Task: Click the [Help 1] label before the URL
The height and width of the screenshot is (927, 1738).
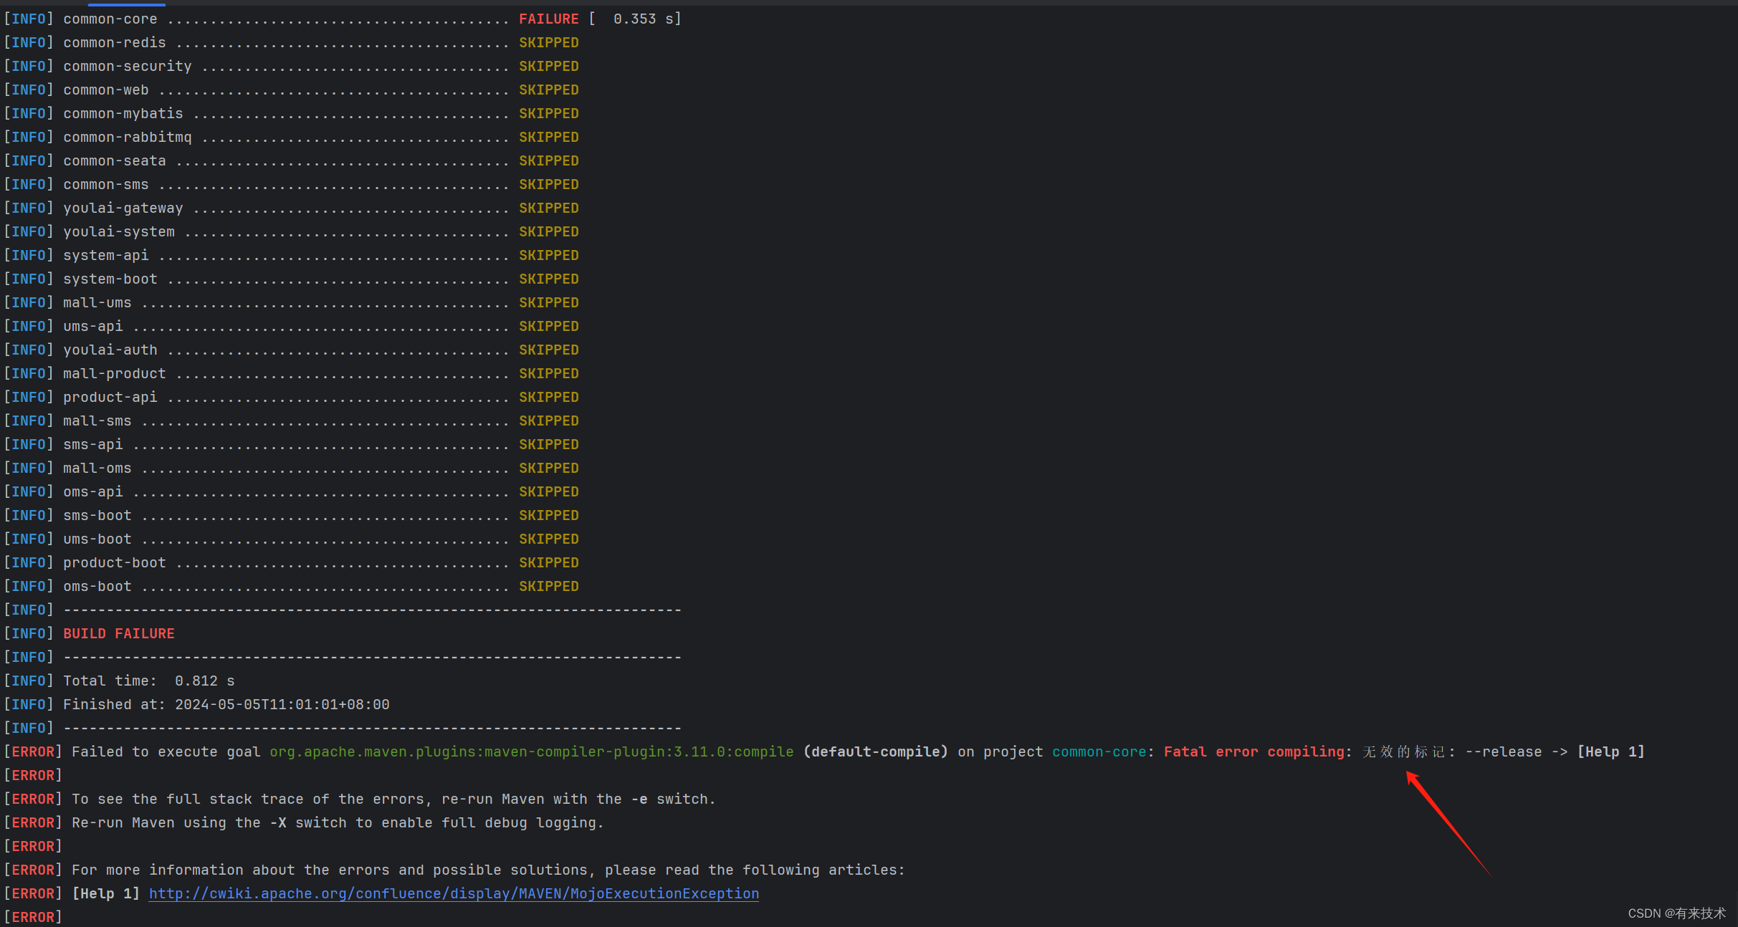Action: pyautogui.click(x=105, y=893)
